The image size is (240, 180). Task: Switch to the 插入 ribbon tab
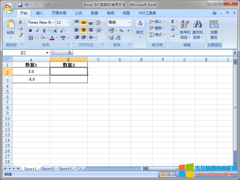click(x=40, y=13)
